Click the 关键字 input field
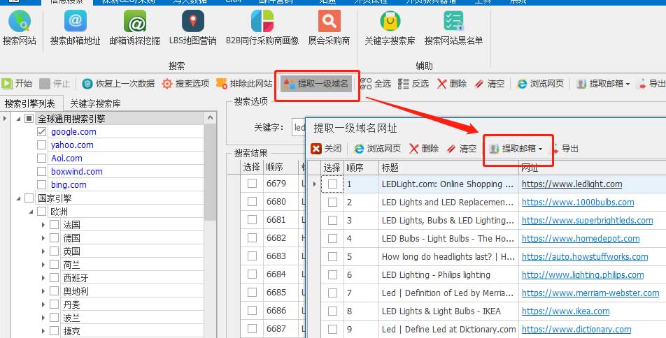 (x=299, y=127)
